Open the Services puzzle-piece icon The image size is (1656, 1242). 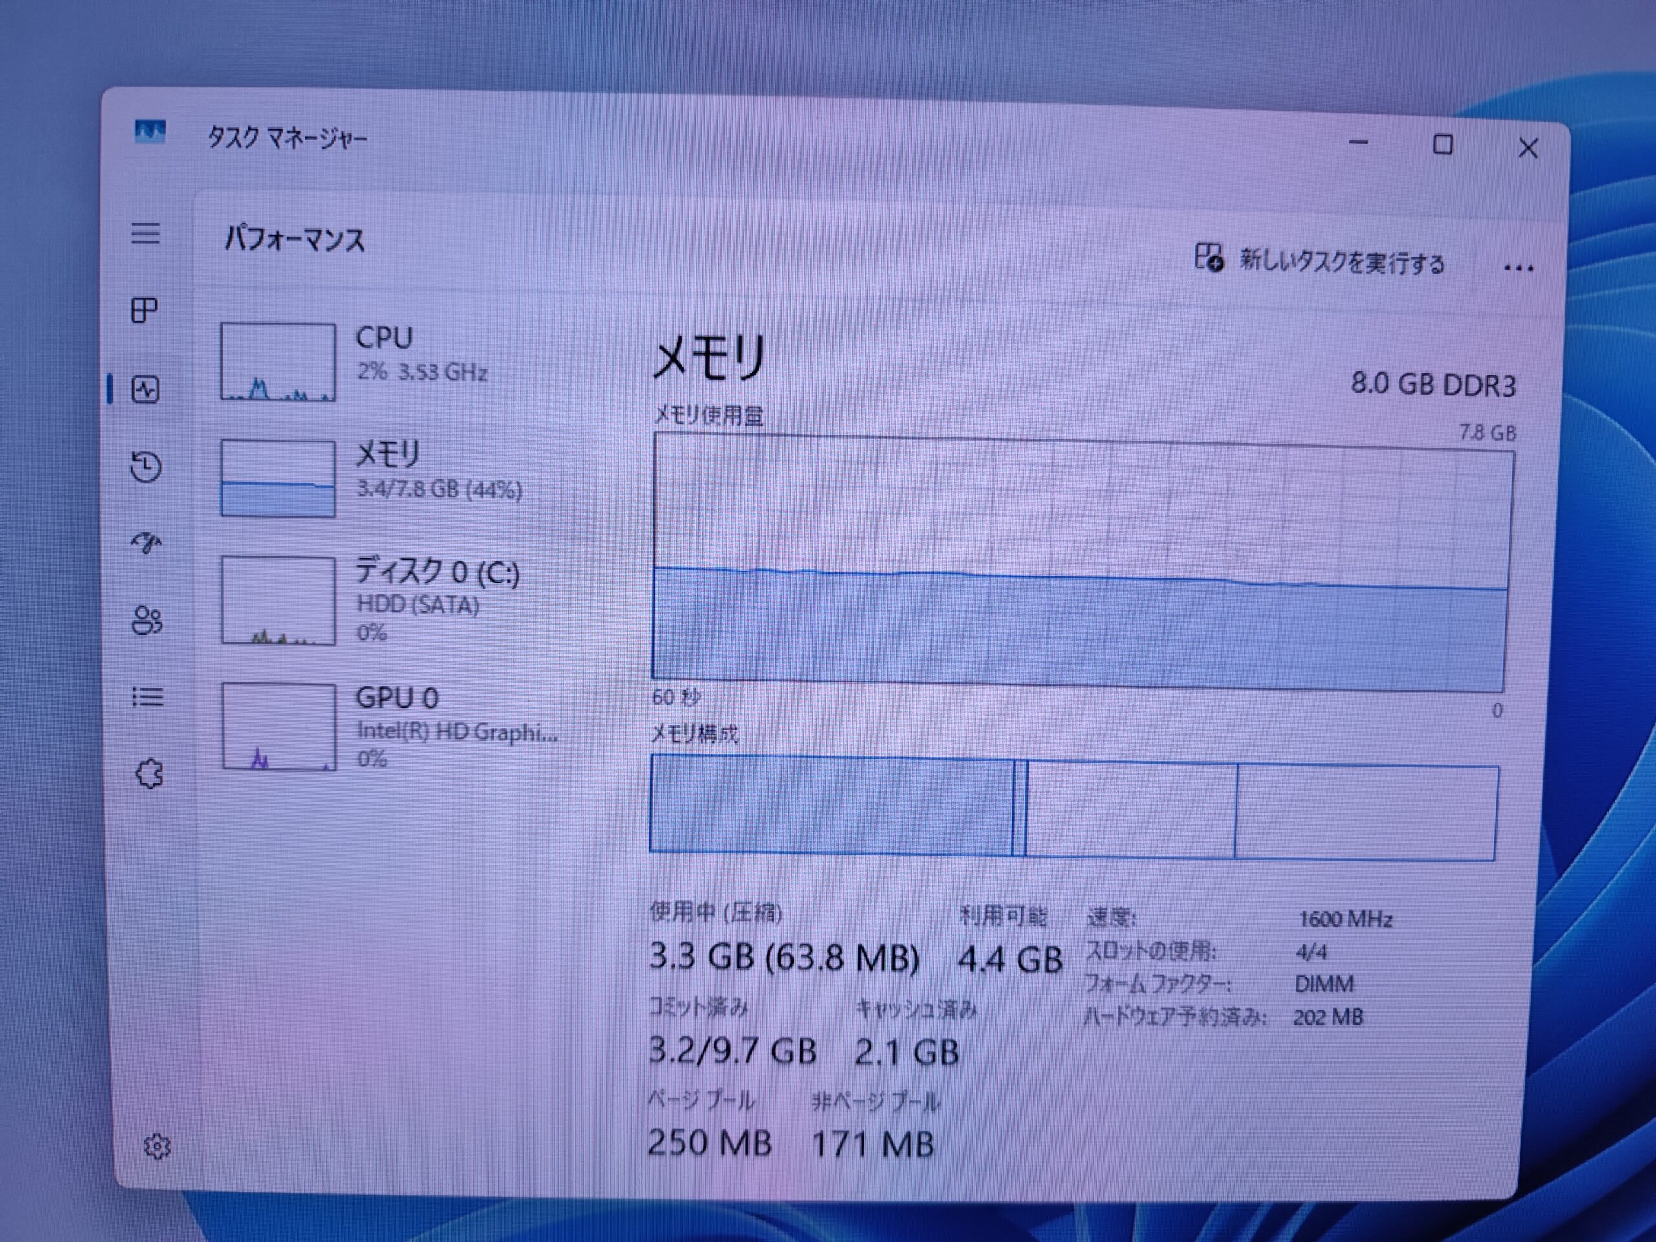[149, 774]
